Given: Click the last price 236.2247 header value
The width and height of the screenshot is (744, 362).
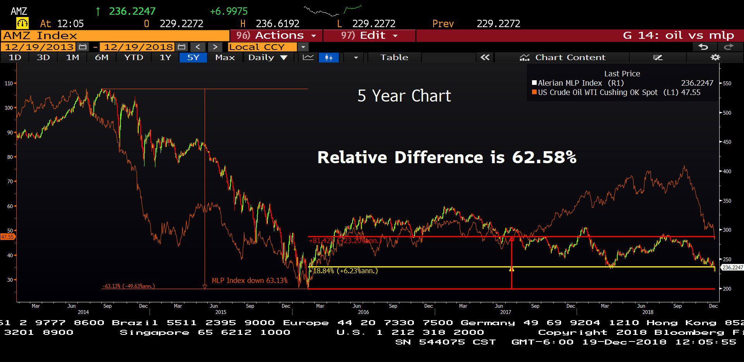Looking at the screenshot, I should click(132, 11).
